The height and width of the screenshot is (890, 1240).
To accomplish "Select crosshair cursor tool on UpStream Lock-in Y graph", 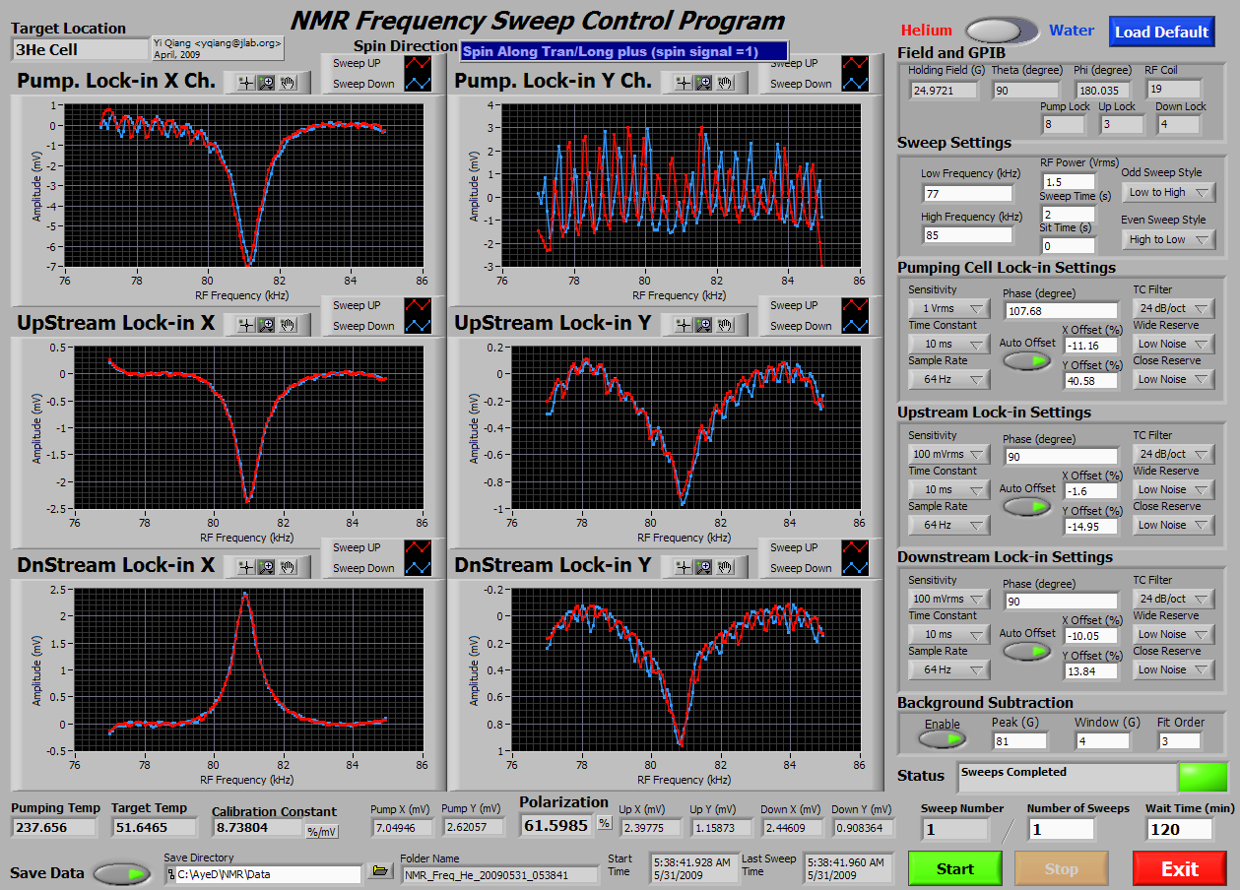I will point(684,325).
